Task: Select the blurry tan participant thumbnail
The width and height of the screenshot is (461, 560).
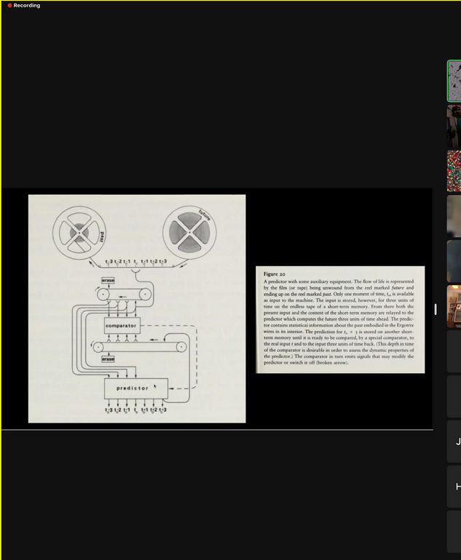Action: 454,216
